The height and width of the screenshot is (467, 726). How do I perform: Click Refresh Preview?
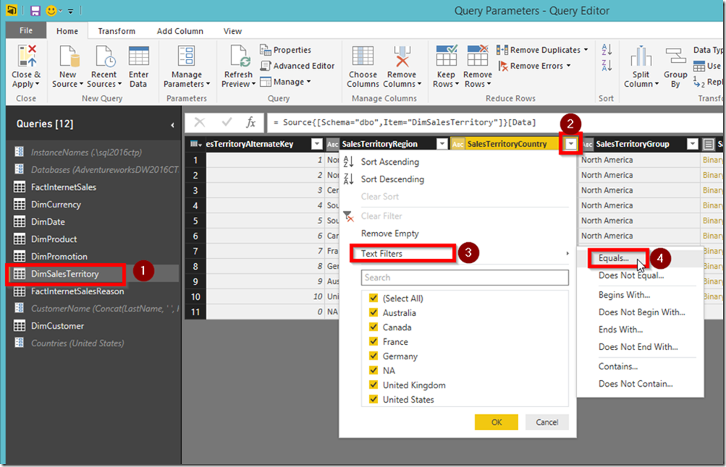pos(238,66)
